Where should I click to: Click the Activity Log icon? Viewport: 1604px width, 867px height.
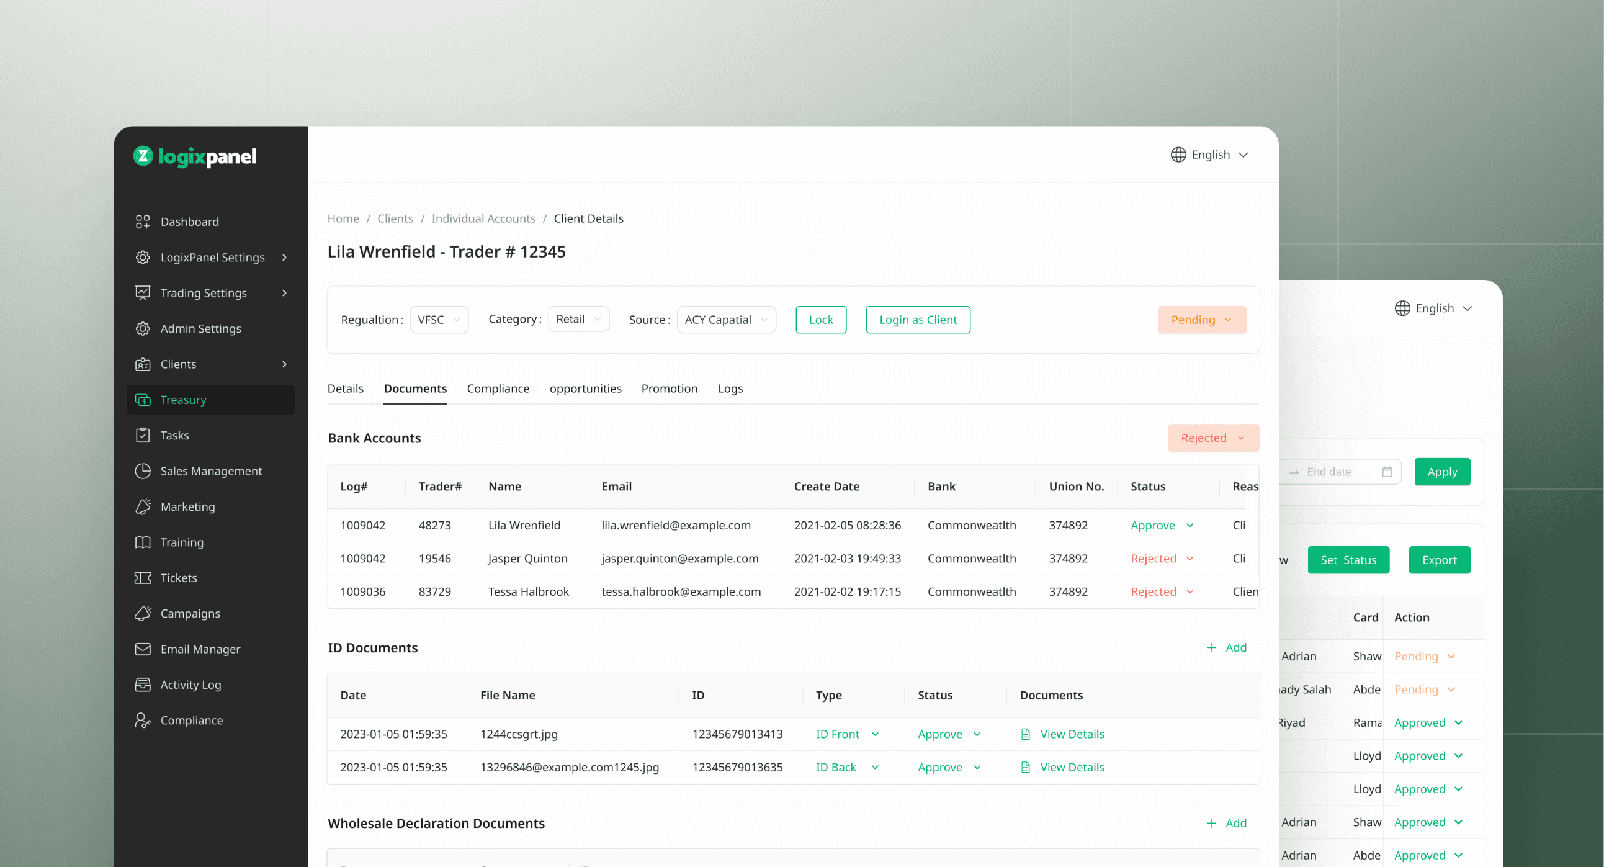point(143,685)
